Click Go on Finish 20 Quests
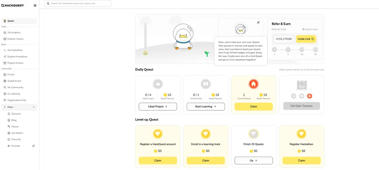379x170 pixels. pos(253,161)
